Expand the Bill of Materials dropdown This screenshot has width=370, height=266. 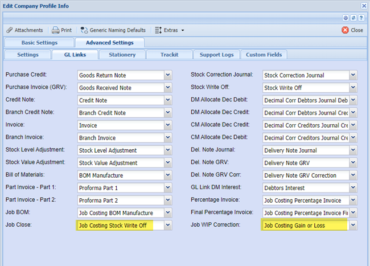[167, 175]
